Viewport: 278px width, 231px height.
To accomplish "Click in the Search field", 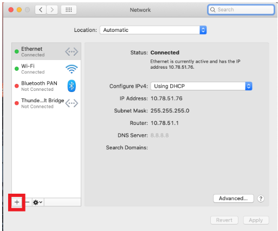I will pyautogui.click(x=241, y=10).
